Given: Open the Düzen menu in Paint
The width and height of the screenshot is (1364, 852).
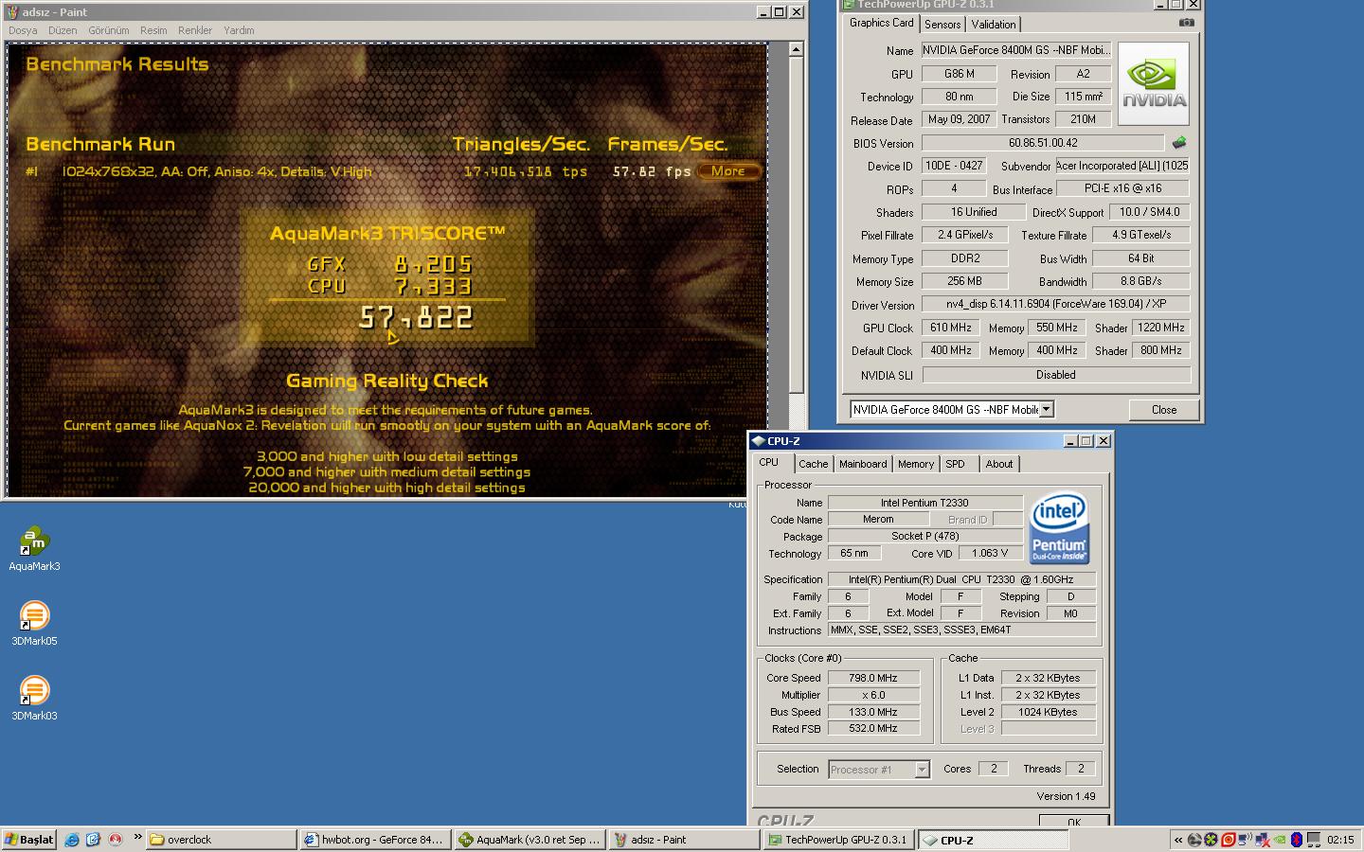Looking at the screenshot, I should 63,30.
